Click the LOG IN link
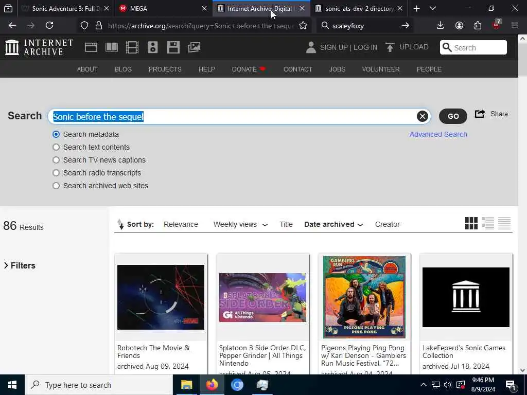527x395 pixels. pyautogui.click(x=365, y=47)
